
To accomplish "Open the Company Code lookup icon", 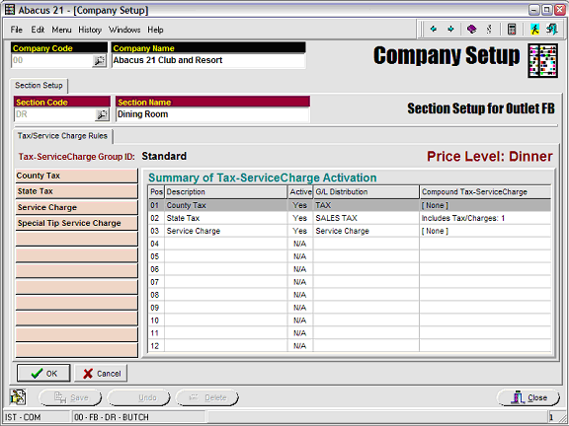I will (99, 61).
